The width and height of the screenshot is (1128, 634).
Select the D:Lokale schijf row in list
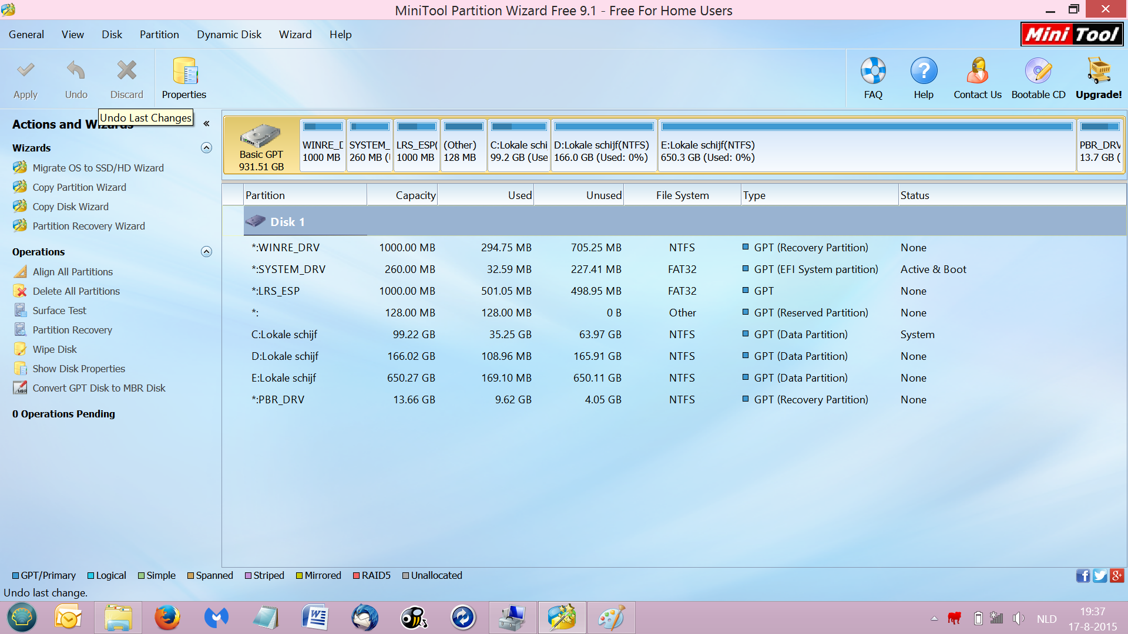(685, 356)
